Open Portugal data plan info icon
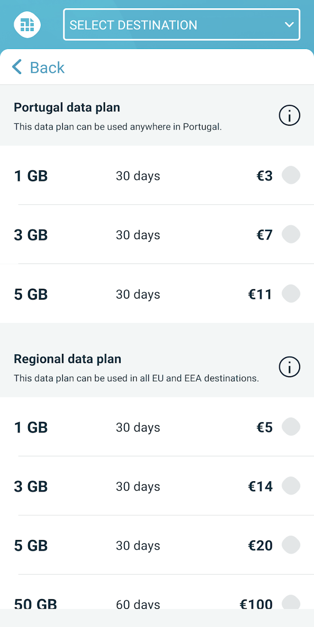Screen dimensions: 314x627 tap(289, 116)
